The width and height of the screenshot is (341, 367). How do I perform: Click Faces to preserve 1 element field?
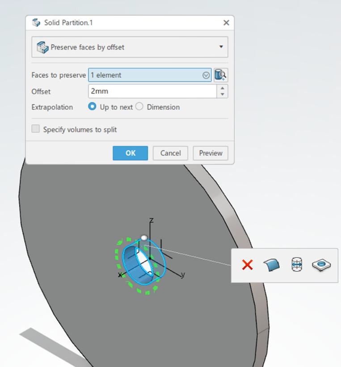click(x=150, y=75)
